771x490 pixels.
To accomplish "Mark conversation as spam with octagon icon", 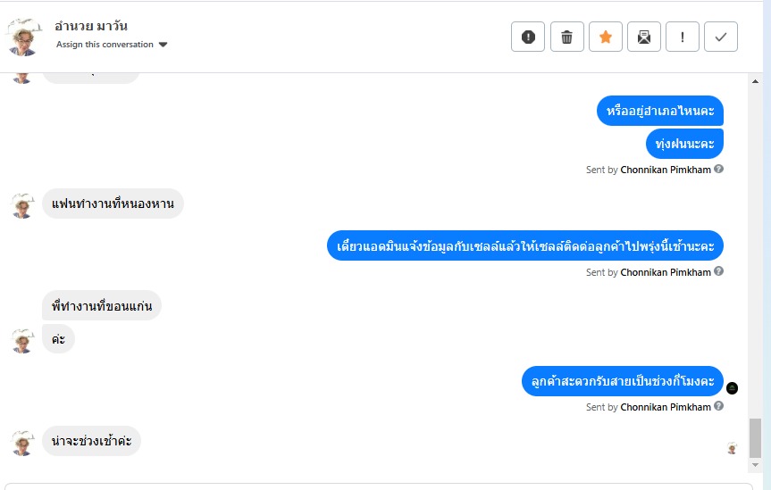I will click(528, 37).
